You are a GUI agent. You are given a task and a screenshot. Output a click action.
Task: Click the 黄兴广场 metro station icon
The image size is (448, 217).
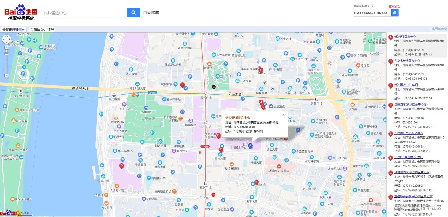pyautogui.click(x=205, y=183)
